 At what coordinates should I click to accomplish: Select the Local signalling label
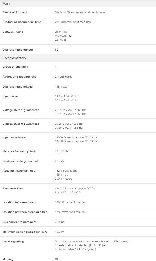[13, 241]
